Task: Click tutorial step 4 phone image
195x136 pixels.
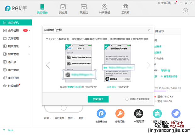Action: 118,63
